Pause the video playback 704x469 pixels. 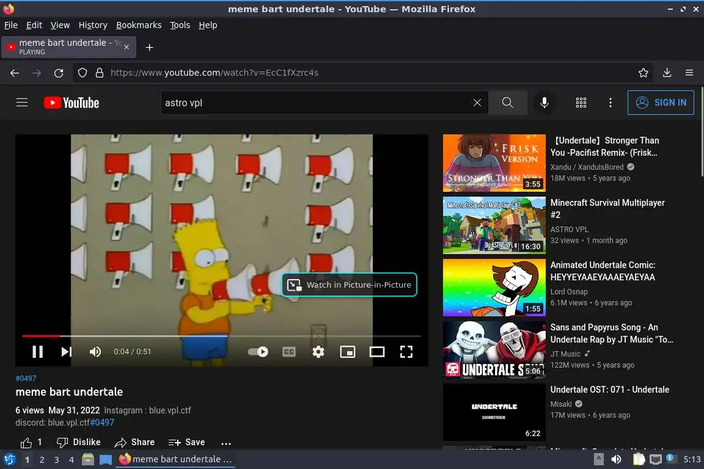click(38, 352)
